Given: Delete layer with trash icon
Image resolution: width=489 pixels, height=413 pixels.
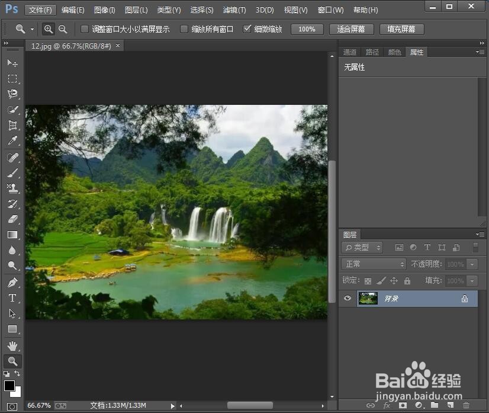Looking at the screenshot, I should [467, 405].
